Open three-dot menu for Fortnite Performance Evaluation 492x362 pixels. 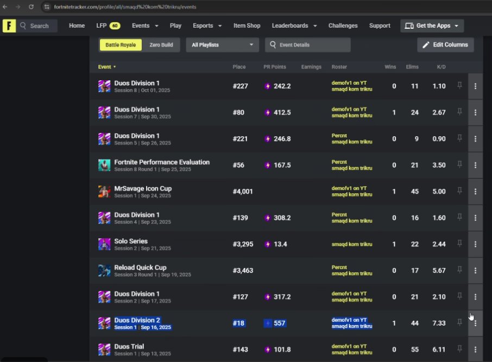[x=475, y=165]
